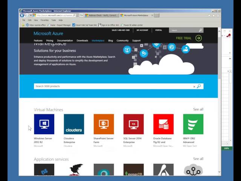Image resolution: width=241 pixels, height=181 pixels.
Task: Close the Microsoft Azure Marketplace tab
Action: (x=152, y=15)
